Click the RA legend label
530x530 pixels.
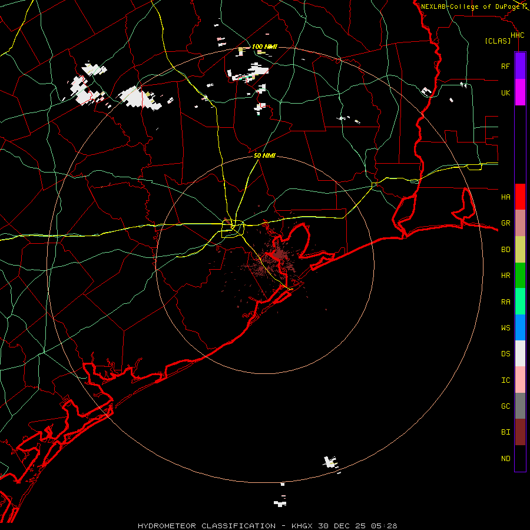pos(505,302)
